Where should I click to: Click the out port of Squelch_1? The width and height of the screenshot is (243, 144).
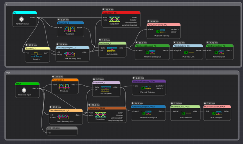point(46,53)
